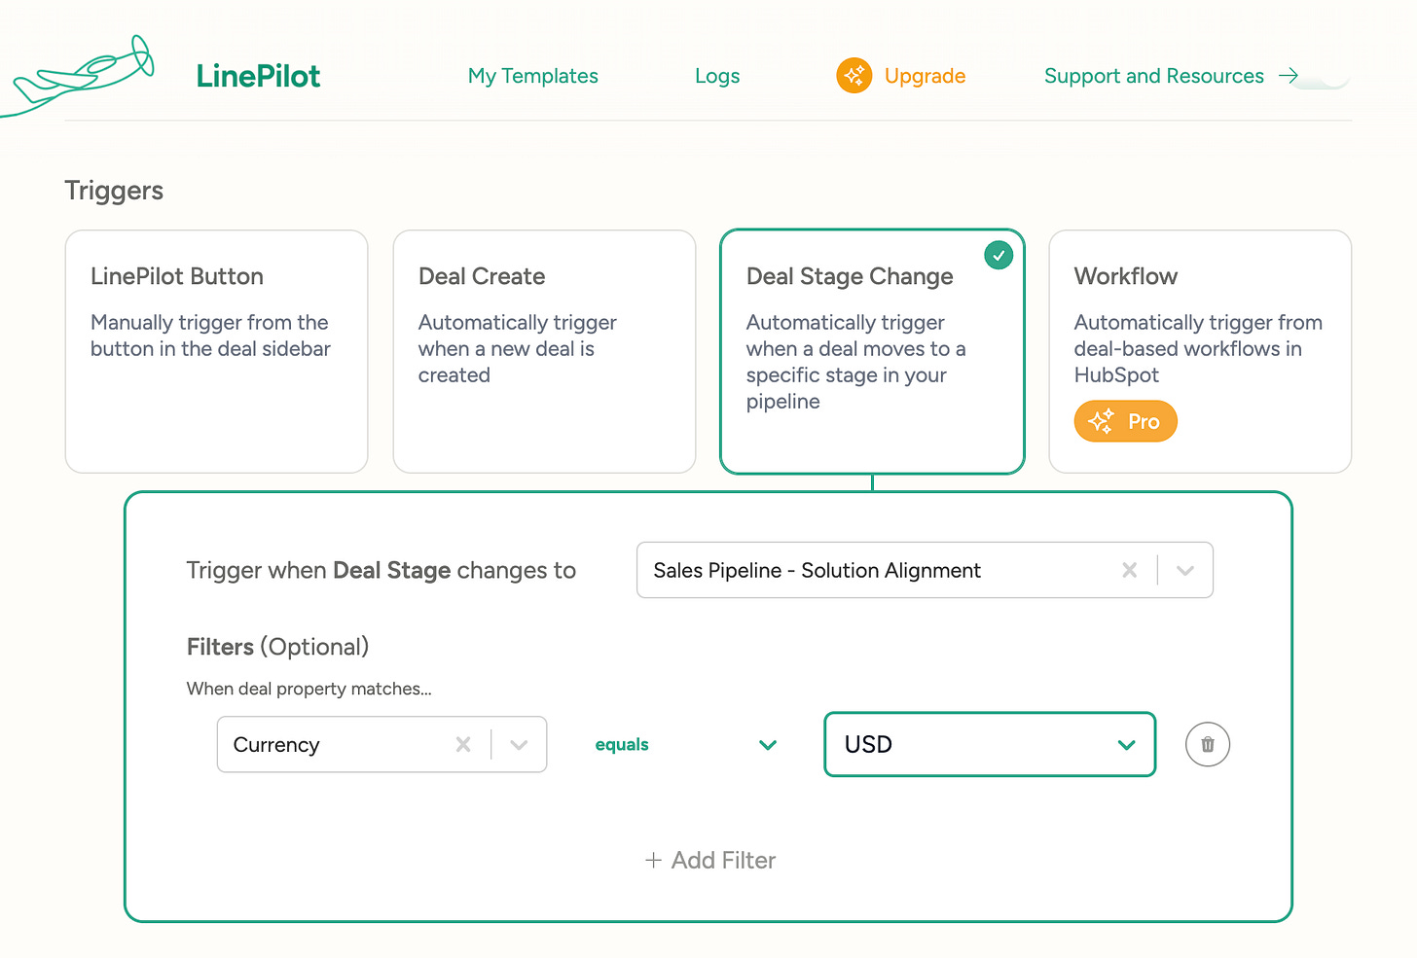
Task: Open My Templates in the navigation
Action: coord(532,76)
